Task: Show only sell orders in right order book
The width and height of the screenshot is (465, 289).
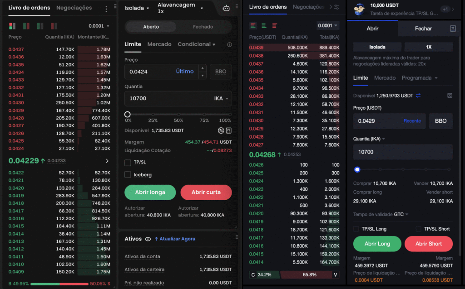Action: click(275, 25)
